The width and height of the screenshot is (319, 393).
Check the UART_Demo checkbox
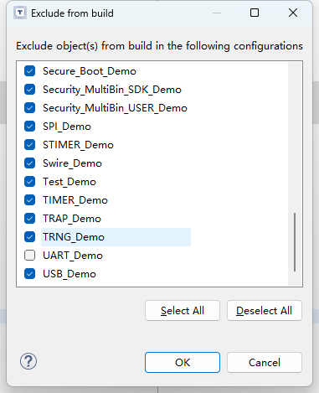click(x=29, y=256)
